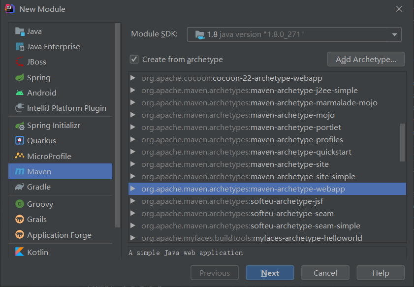
Task: Select maven-archetype-webapp row text
Action: 243,189
